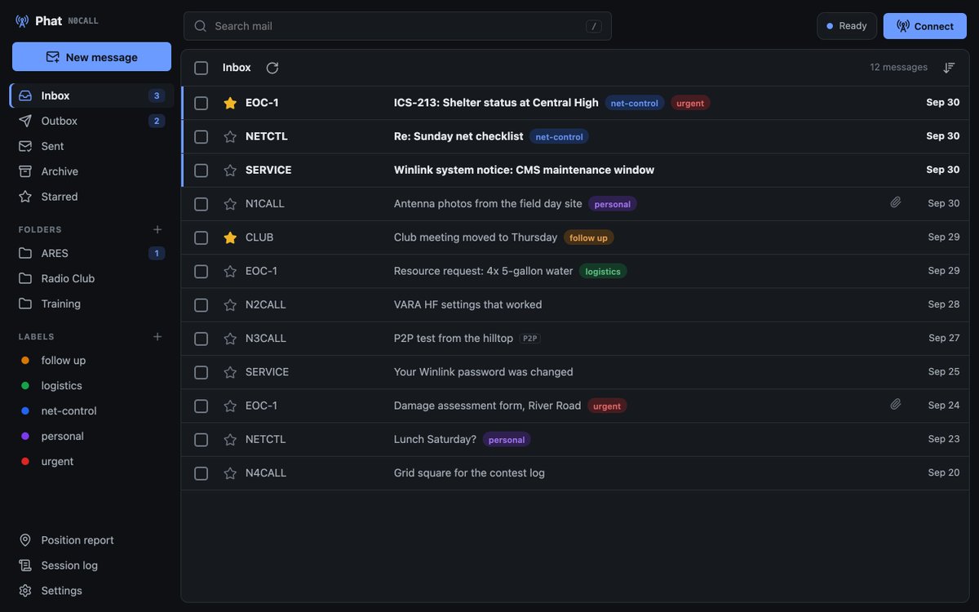Viewport: 979px width, 612px height.
Task: Click attachment paperclip on Damage assessment message
Action: [896, 404]
